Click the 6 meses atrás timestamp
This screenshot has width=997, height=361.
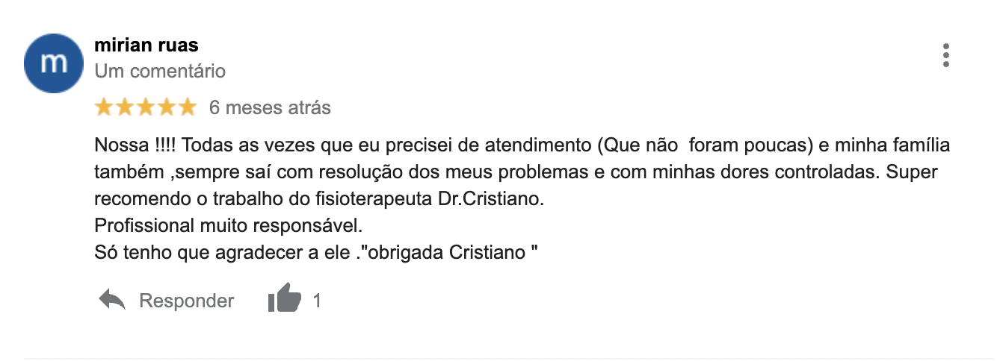click(270, 107)
